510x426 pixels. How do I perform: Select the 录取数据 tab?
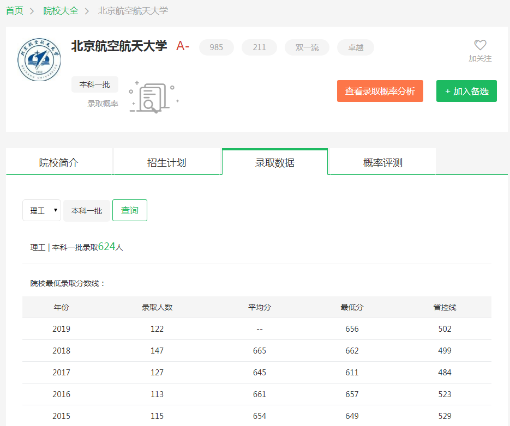[275, 162]
